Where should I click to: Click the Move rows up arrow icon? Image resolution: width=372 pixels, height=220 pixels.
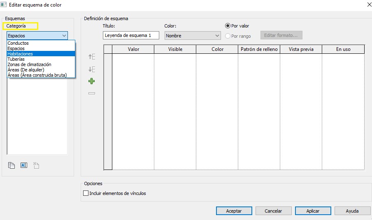(92, 57)
